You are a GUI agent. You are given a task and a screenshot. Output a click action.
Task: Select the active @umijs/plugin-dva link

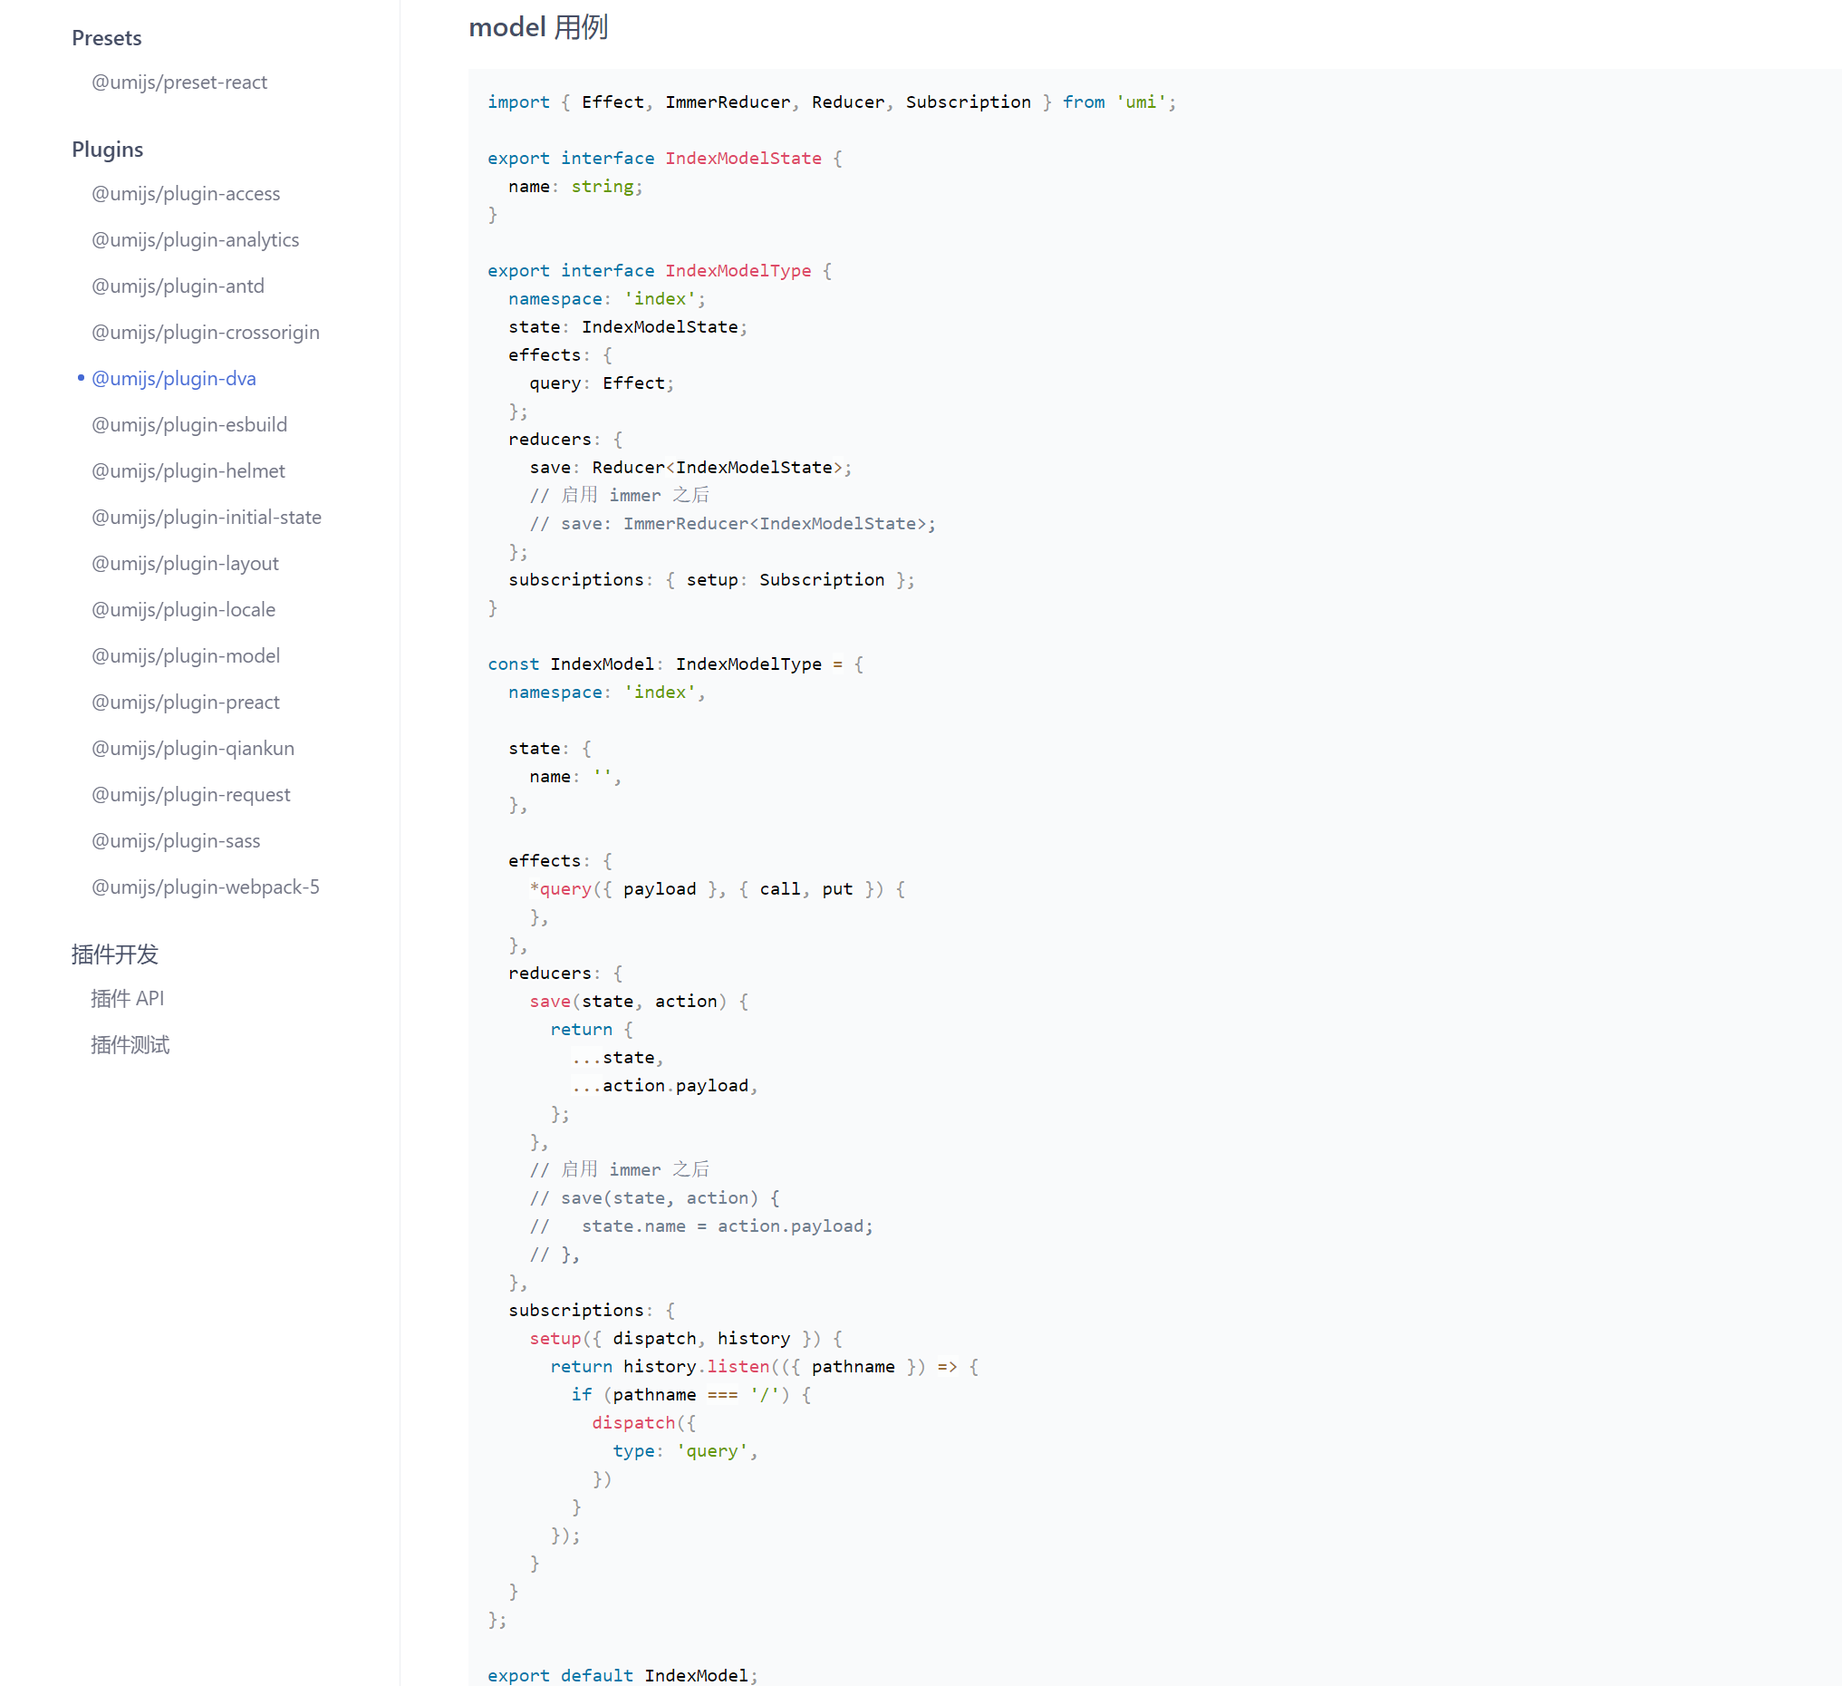174,379
